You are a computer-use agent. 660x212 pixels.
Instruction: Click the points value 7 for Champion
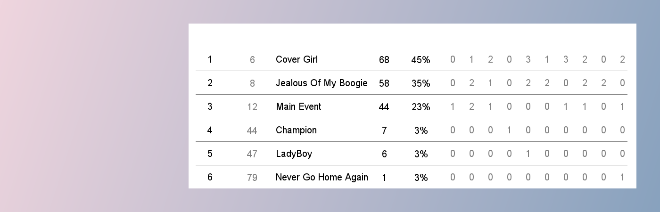(x=384, y=130)
